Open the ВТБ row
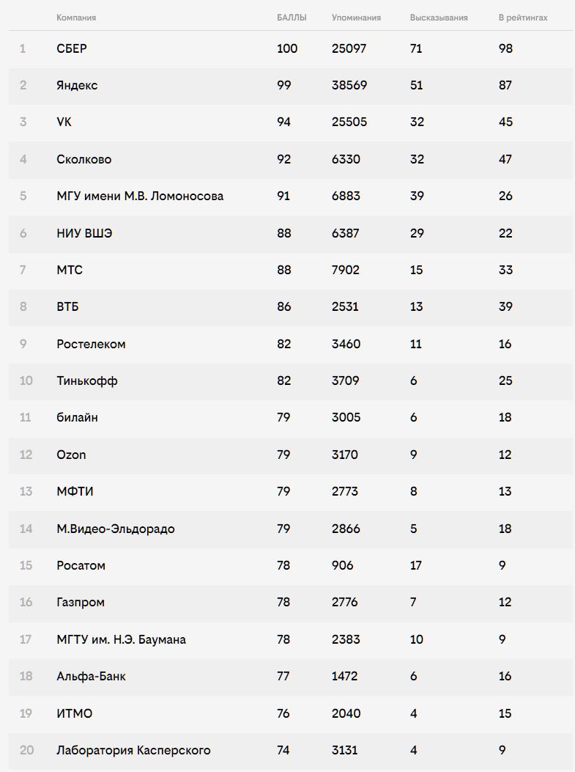The height and width of the screenshot is (772, 575). click(x=67, y=306)
